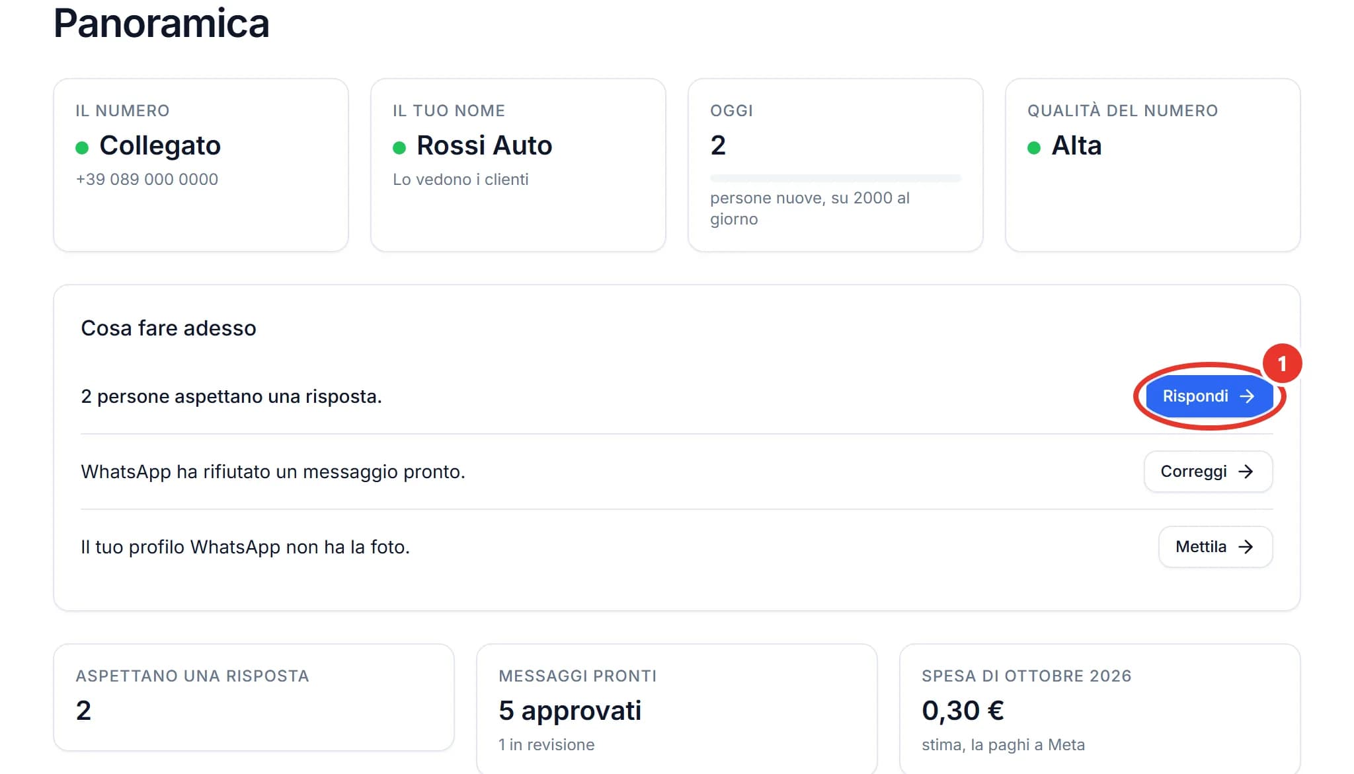
Task: Open the Aspettano una risposta card
Action: 254,697
